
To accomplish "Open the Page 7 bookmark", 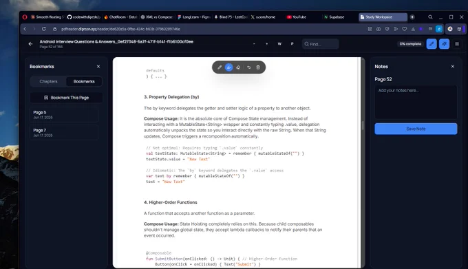I will pyautogui.click(x=64, y=133).
